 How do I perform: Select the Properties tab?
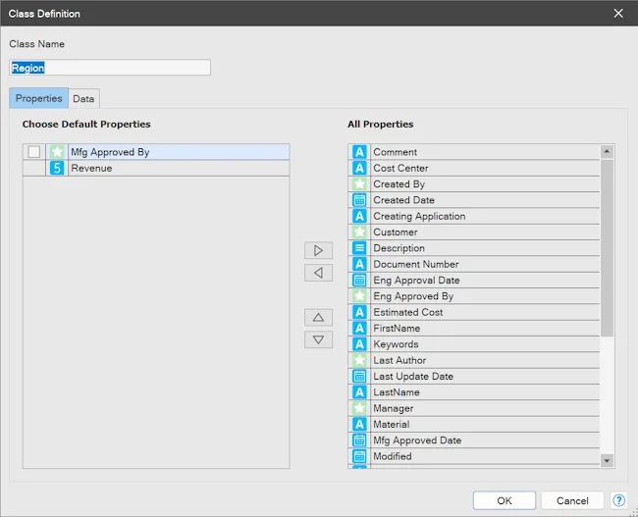(38, 98)
